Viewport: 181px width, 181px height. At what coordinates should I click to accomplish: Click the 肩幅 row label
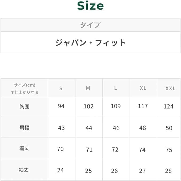pyautogui.click(x=24, y=128)
